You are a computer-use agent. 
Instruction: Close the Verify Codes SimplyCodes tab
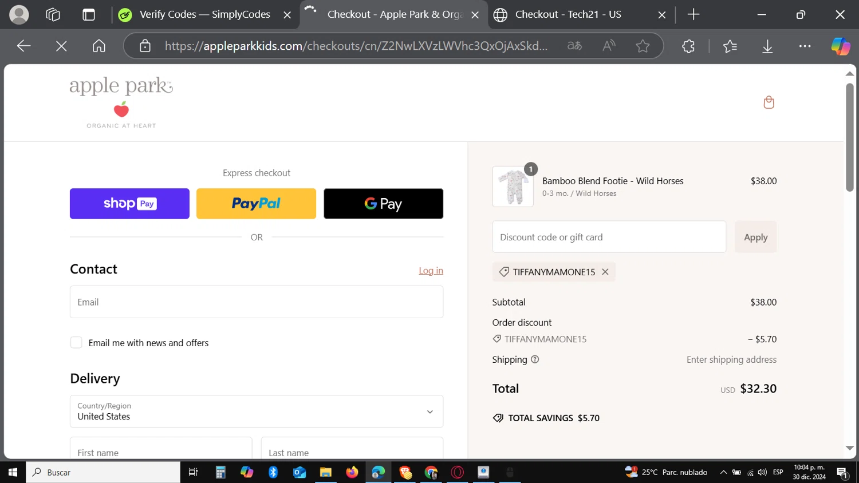point(287,15)
